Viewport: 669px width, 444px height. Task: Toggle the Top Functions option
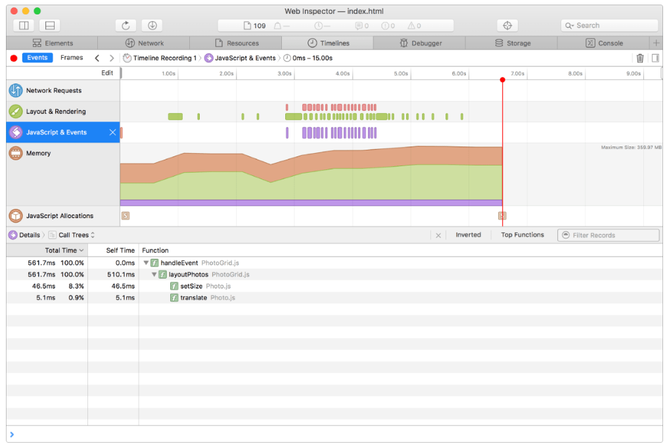coord(522,235)
